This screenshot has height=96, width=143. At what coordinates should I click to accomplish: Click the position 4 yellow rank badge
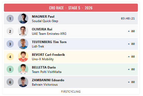(10, 57)
